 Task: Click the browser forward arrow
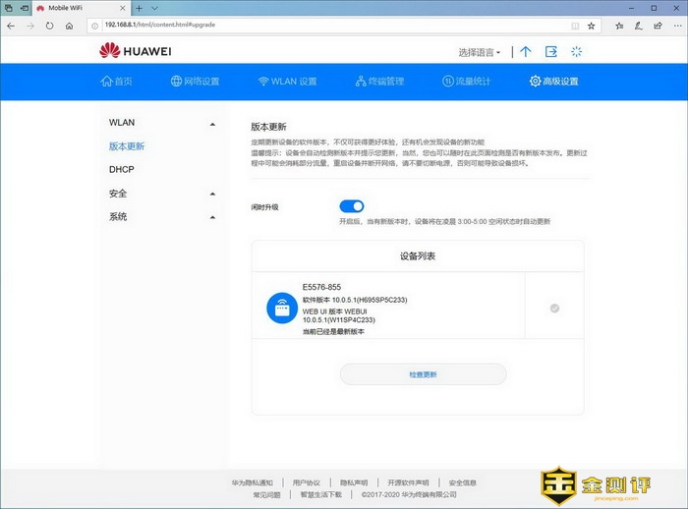pos(30,26)
